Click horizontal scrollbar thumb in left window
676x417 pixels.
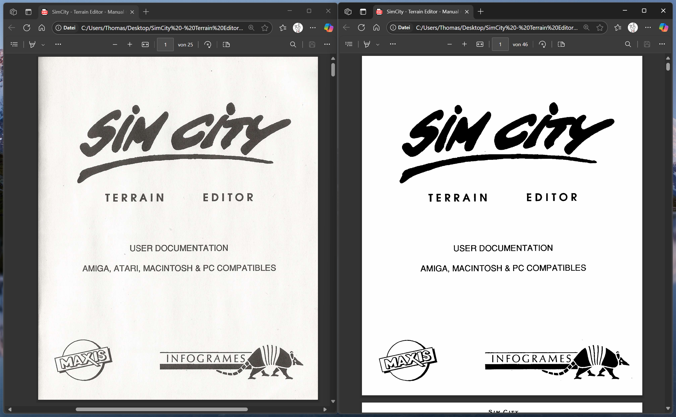click(162, 409)
